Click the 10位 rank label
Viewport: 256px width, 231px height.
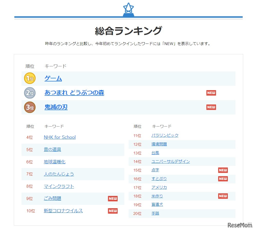click(31, 211)
